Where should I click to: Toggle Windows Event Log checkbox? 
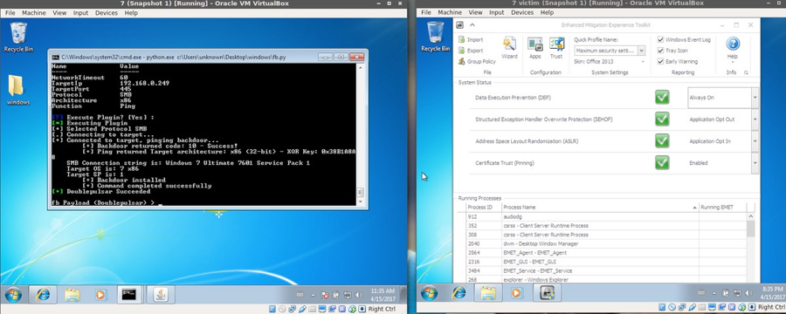pos(661,39)
